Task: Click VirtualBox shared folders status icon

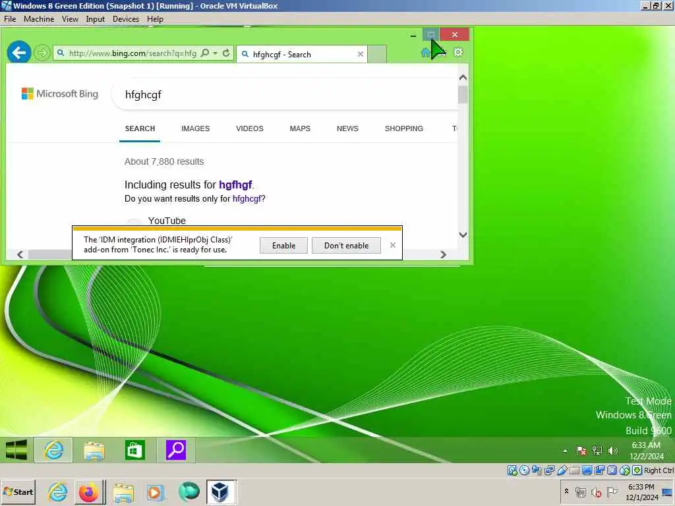Action: [574, 470]
